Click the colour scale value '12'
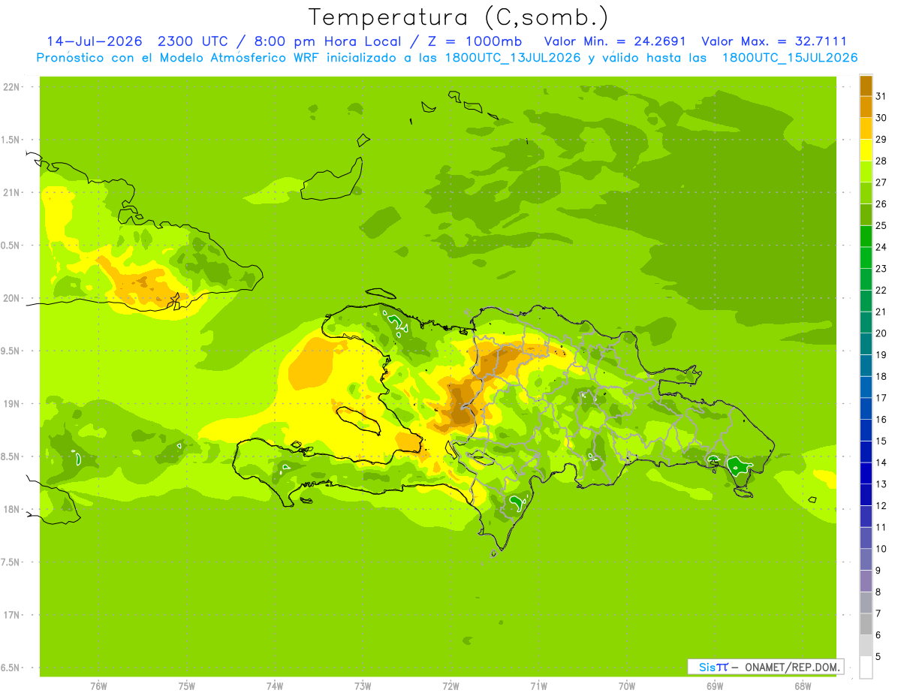 click(881, 506)
